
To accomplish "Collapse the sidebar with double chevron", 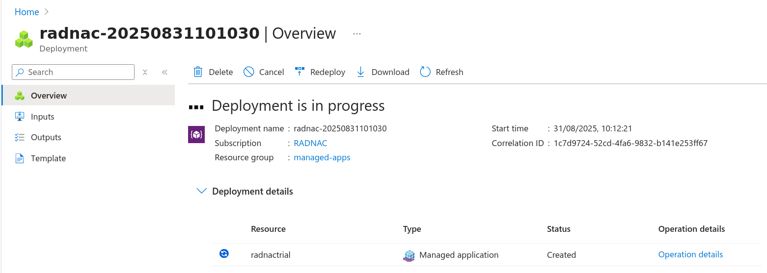I will (x=164, y=72).
